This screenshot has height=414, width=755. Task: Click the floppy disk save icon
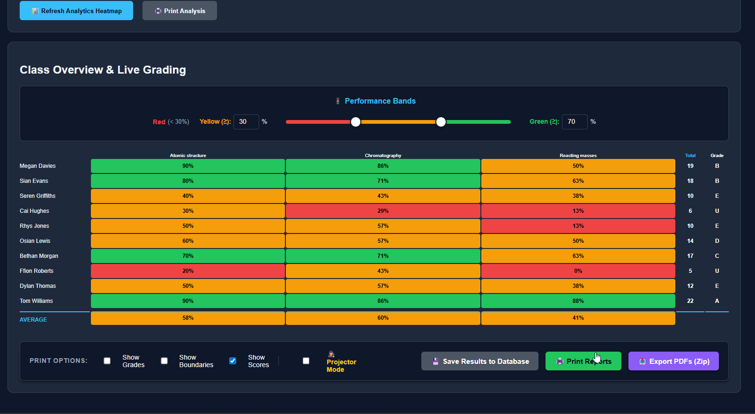pyautogui.click(x=435, y=361)
